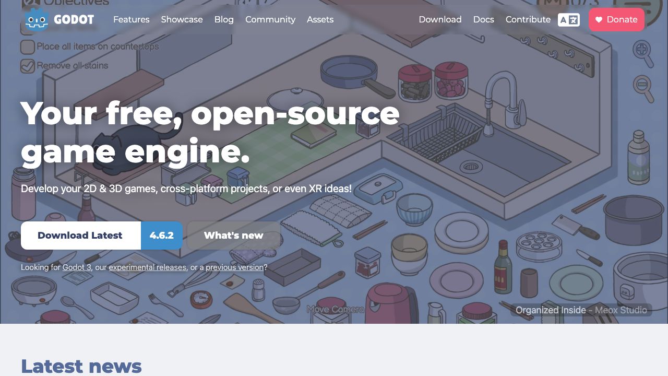
Task: Go to Download in the header
Action: (x=440, y=19)
